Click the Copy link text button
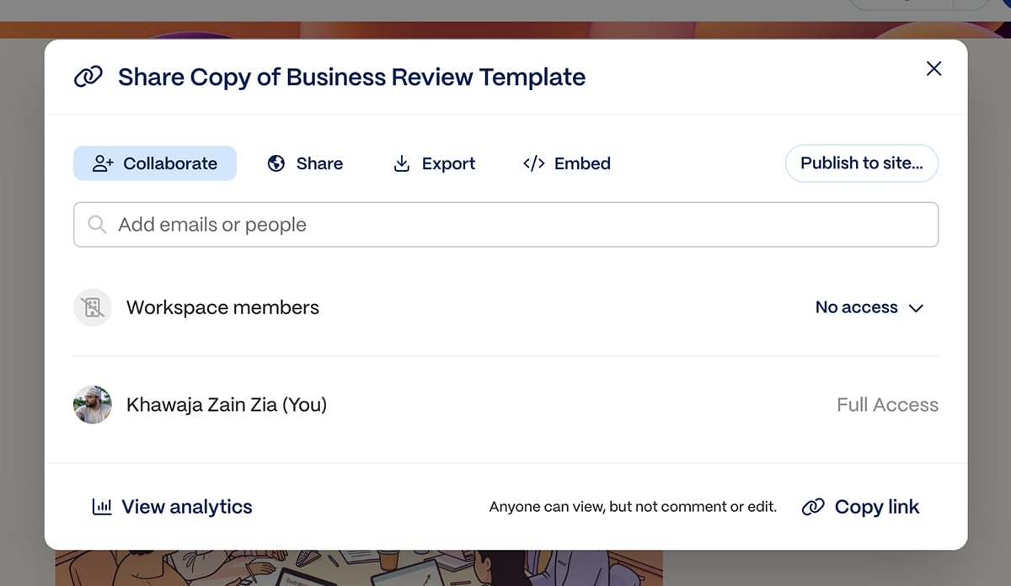Screen dimensions: 1011x586 pos(877,507)
